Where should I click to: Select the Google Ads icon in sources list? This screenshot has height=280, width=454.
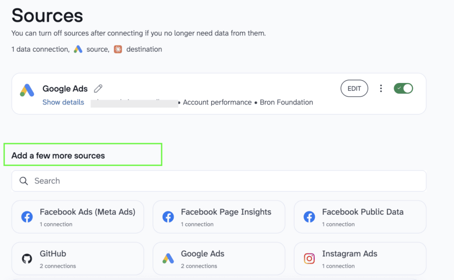click(x=168, y=258)
